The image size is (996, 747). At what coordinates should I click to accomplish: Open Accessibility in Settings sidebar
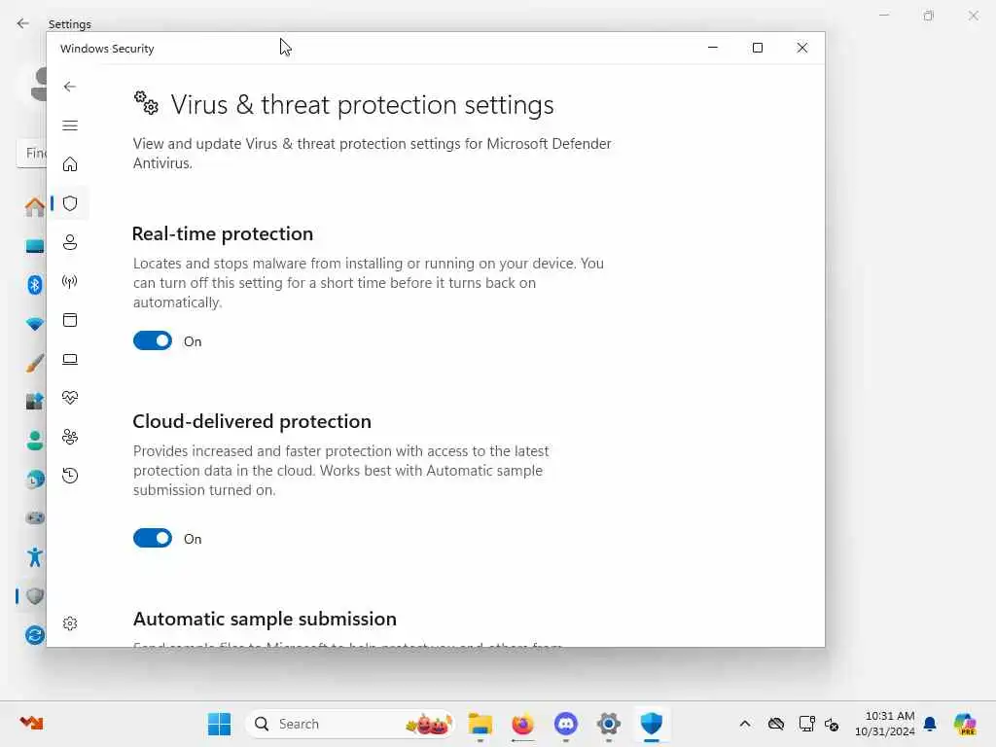click(34, 557)
